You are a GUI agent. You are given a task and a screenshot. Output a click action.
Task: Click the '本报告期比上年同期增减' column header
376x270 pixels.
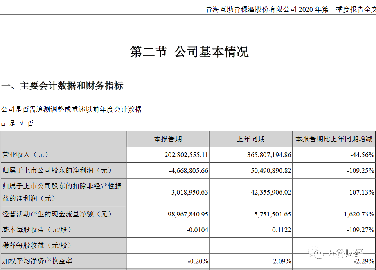tap(334, 139)
